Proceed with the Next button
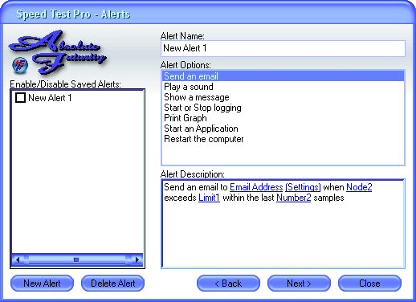Viewport: 416px width, 302px height. (x=299, y=284)
